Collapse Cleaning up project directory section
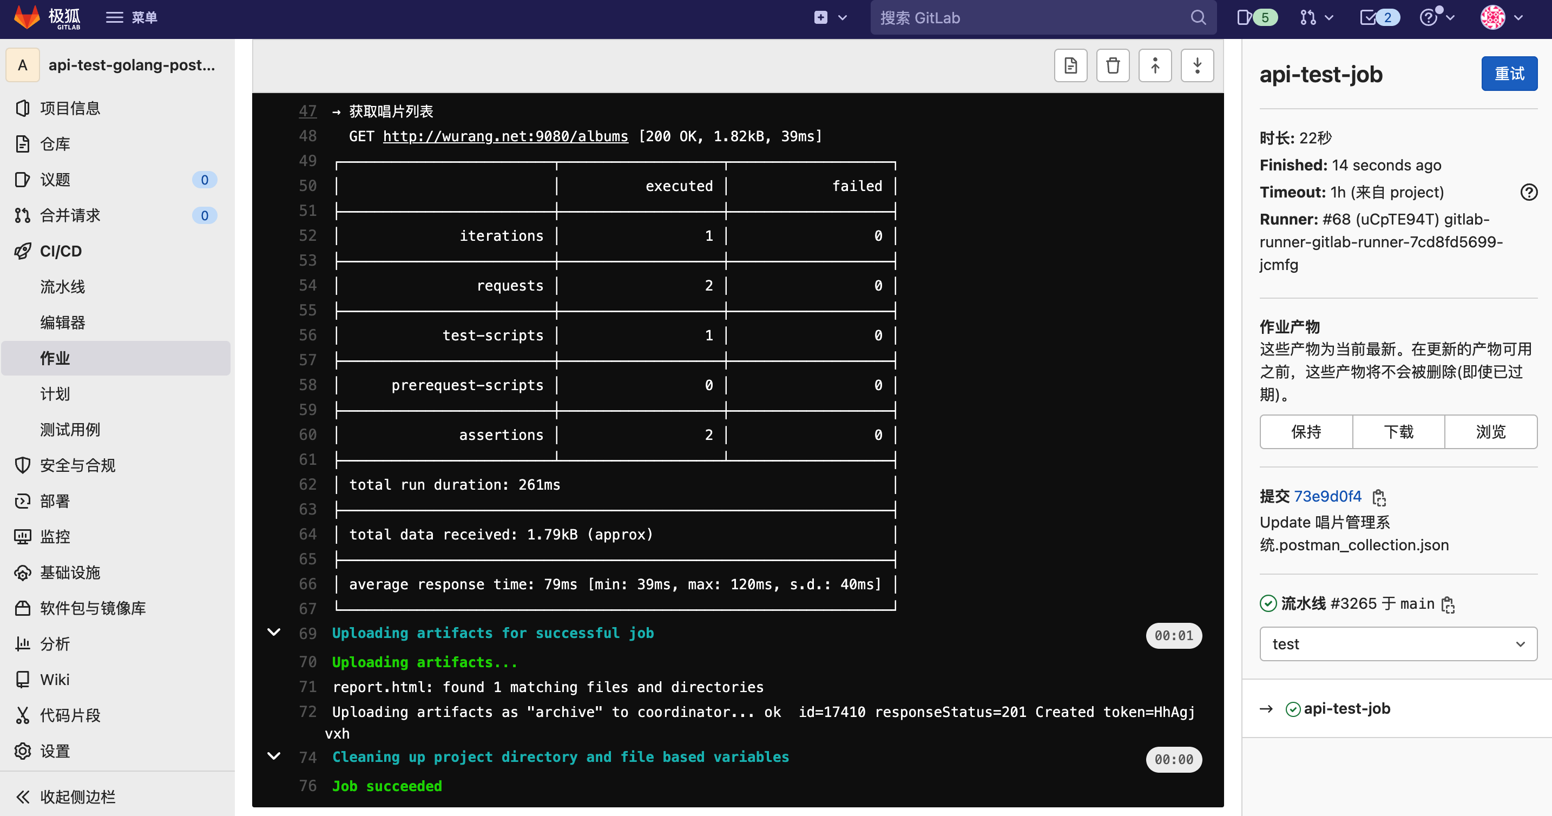This screenshot has height=816, width=1552. click(273, 756)
